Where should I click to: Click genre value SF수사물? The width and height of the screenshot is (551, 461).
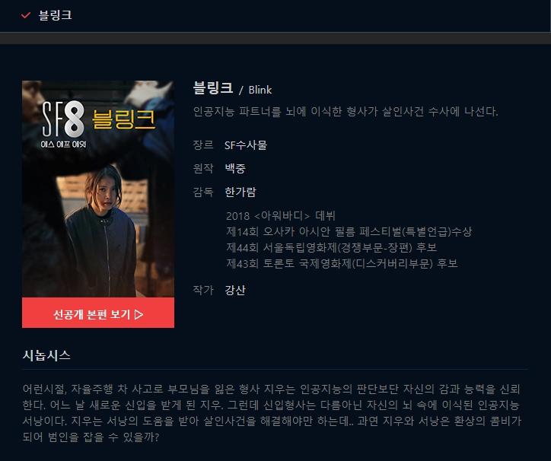coord(246,145)
